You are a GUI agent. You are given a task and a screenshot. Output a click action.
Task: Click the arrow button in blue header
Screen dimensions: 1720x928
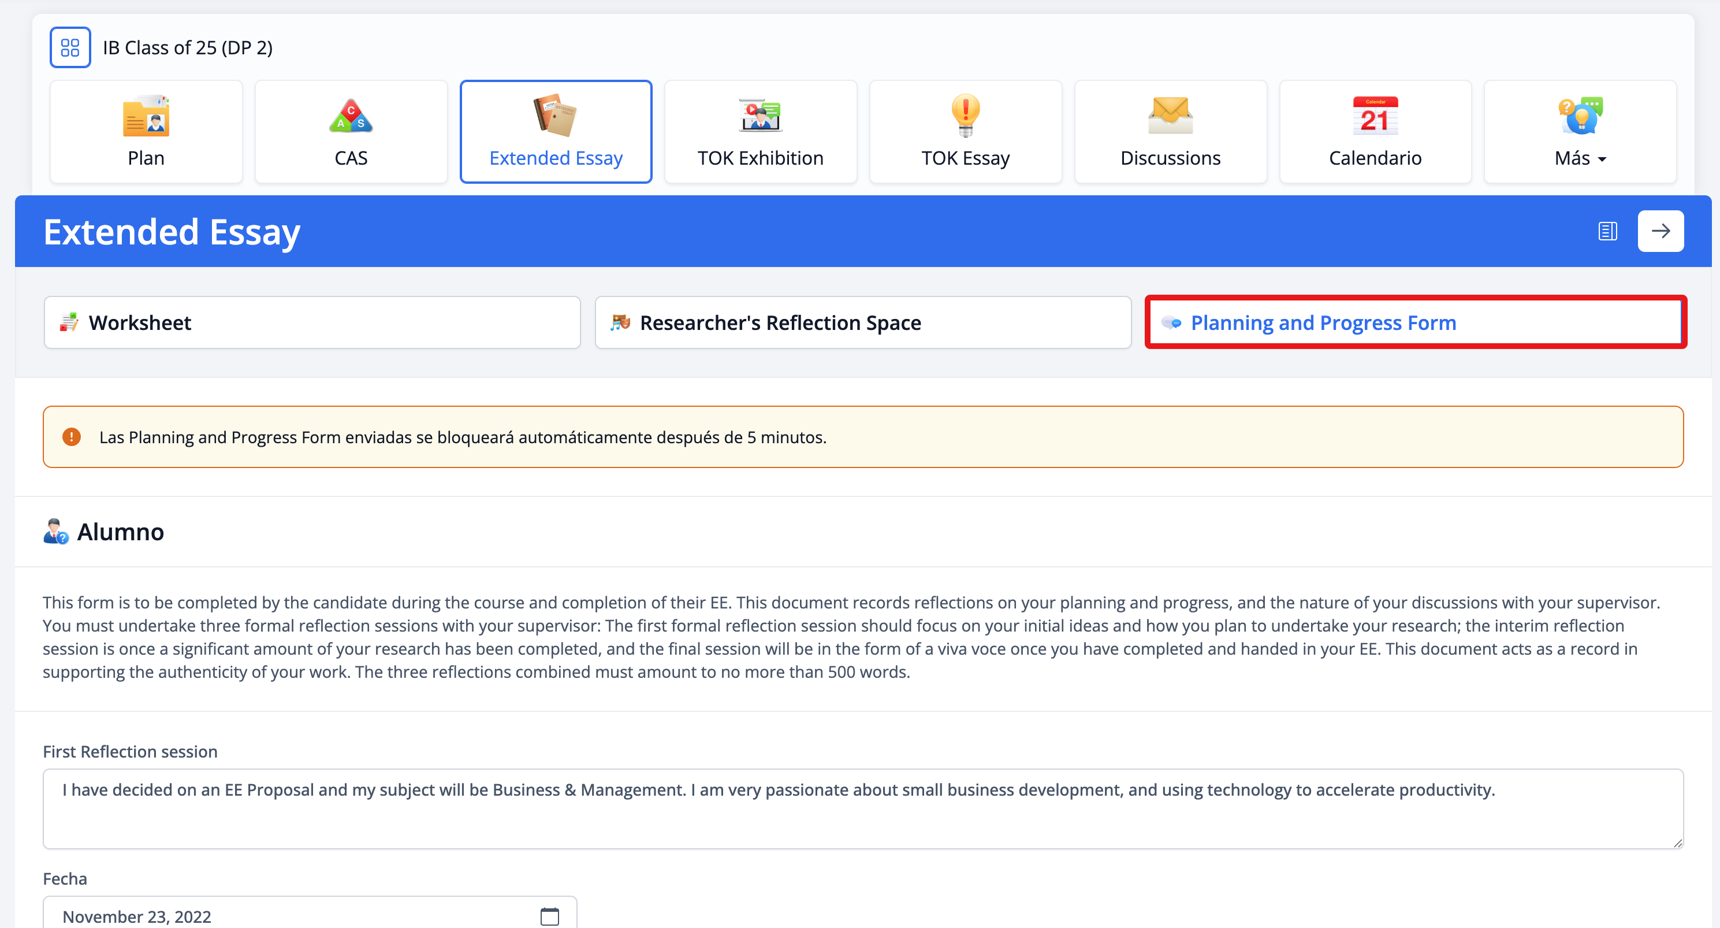point(1660,231)
